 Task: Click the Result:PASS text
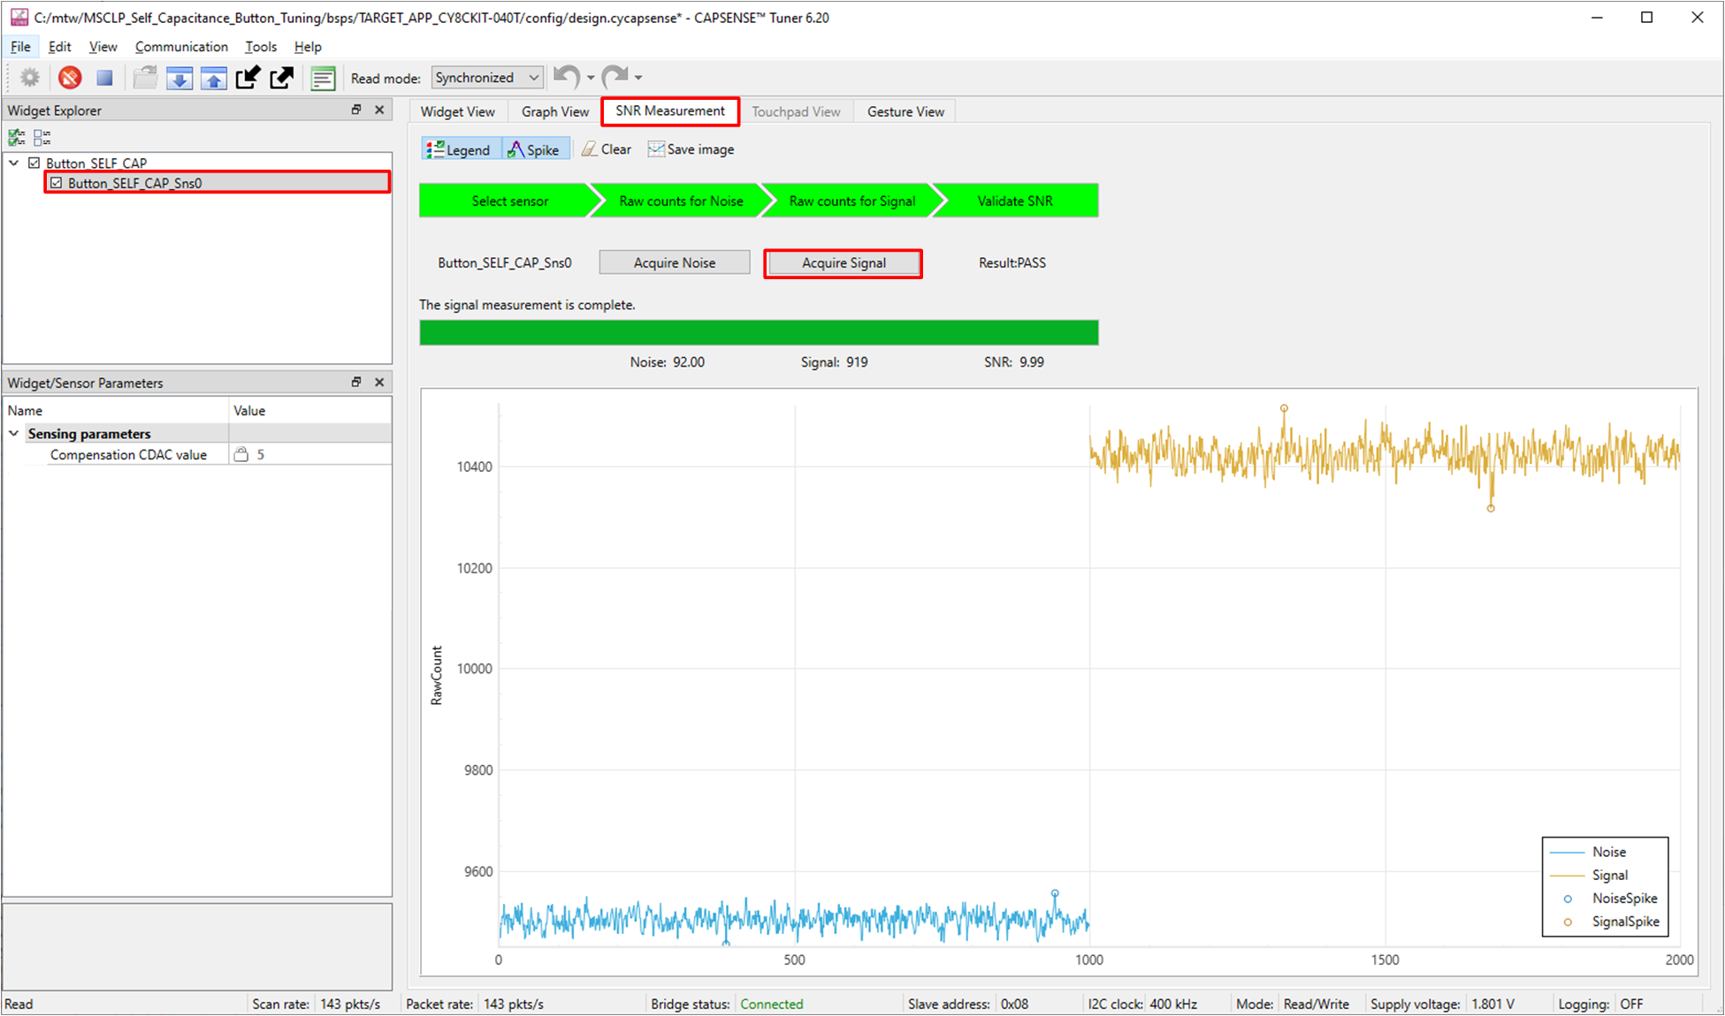(1012, 262)
